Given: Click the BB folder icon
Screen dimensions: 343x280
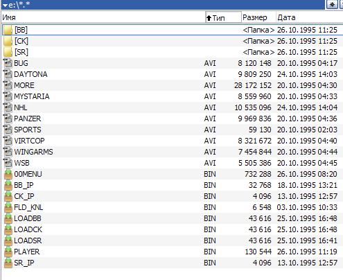Looking at the screenshot, I should [x=8, y=30].
